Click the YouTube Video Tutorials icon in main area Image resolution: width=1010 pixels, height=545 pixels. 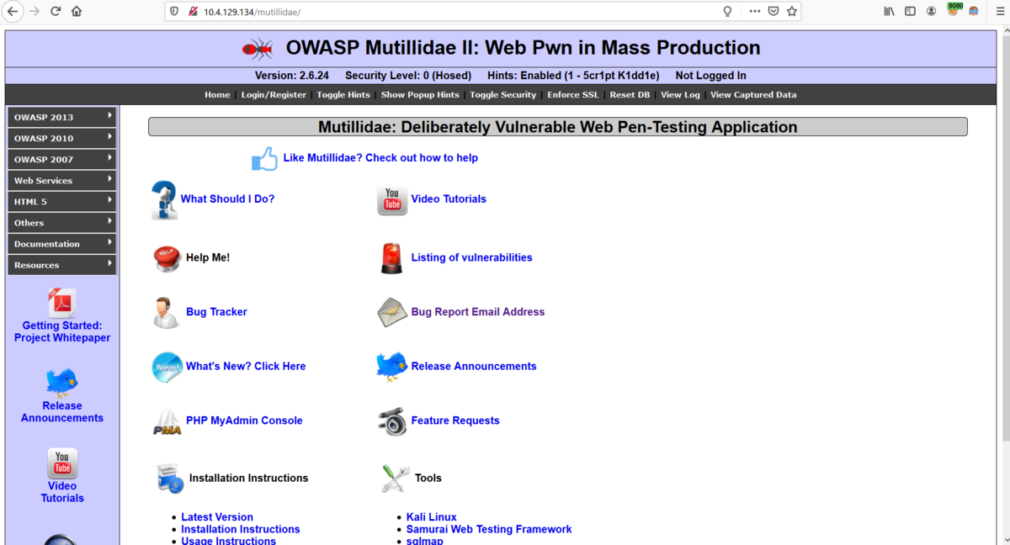[x=392, y=200]
